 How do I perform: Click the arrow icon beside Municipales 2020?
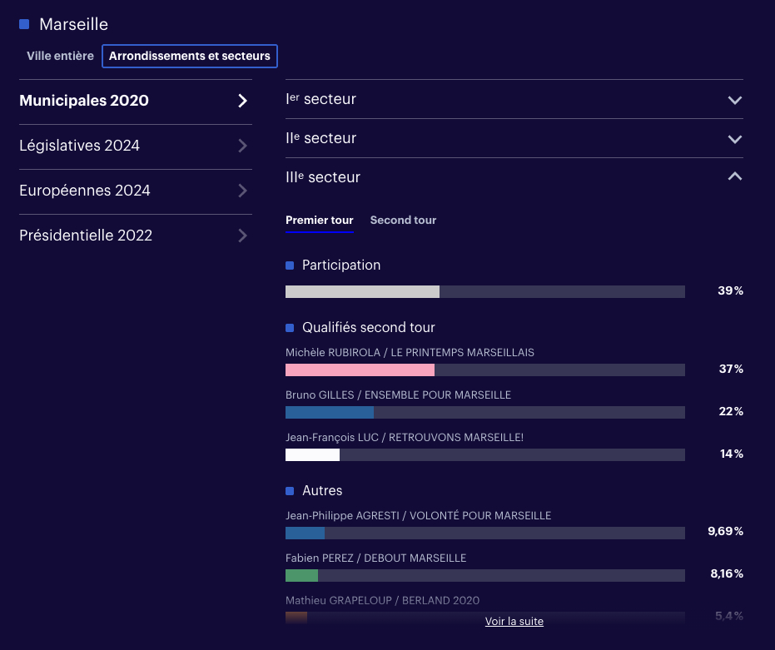[x=242, y=101]
